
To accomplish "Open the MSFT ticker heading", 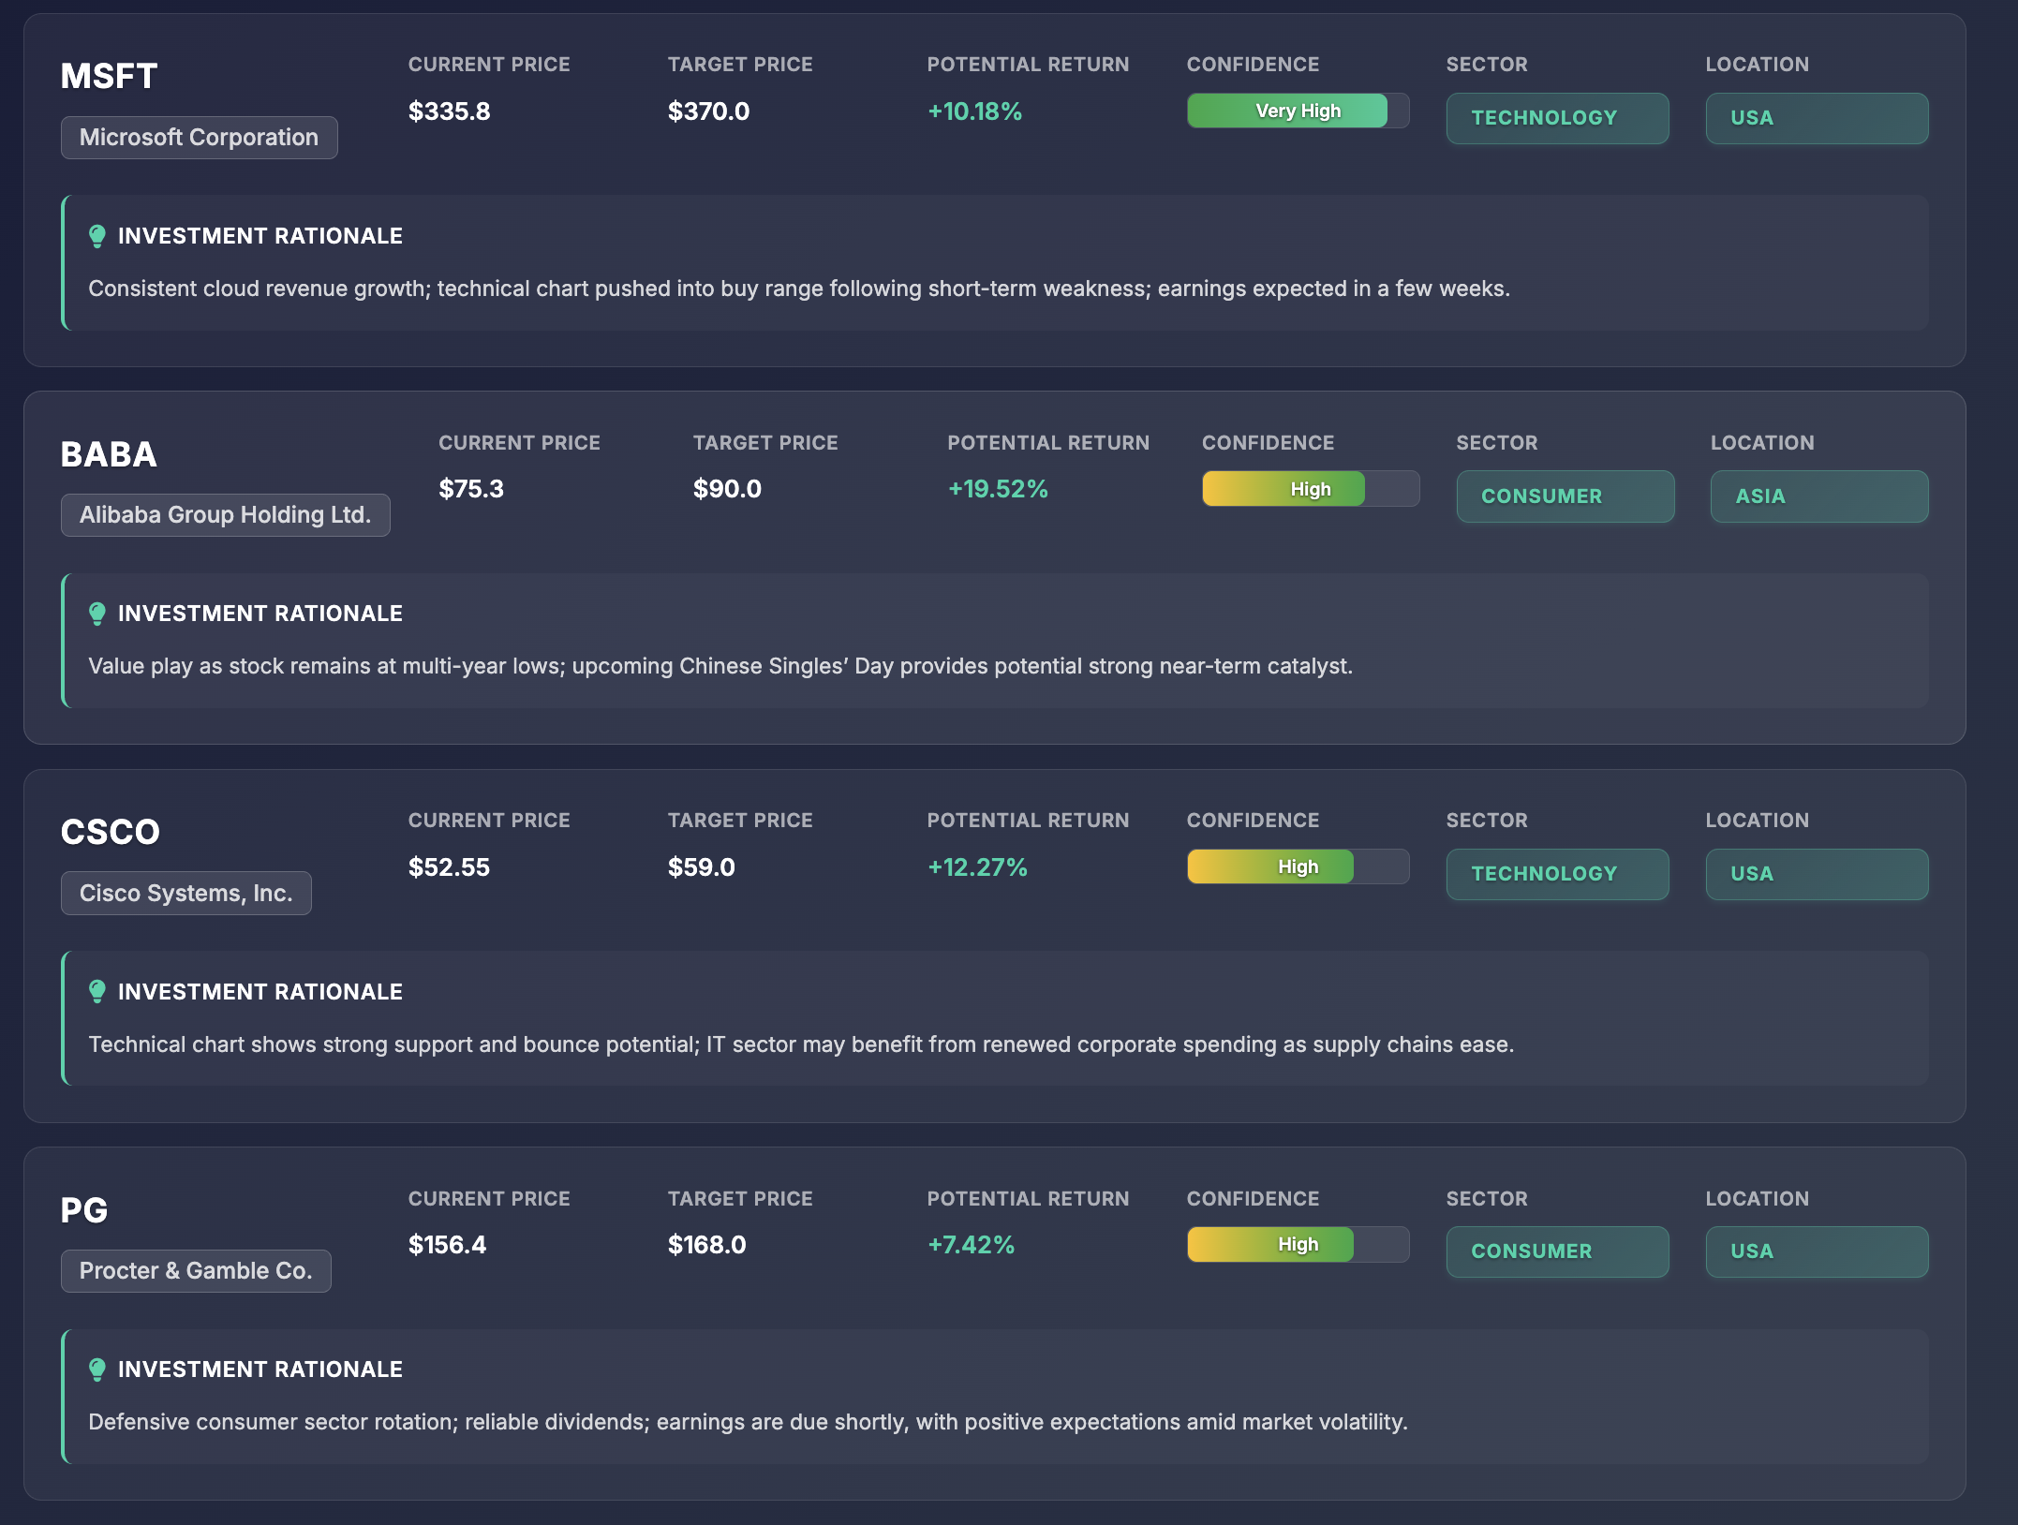I will [109, 76].
